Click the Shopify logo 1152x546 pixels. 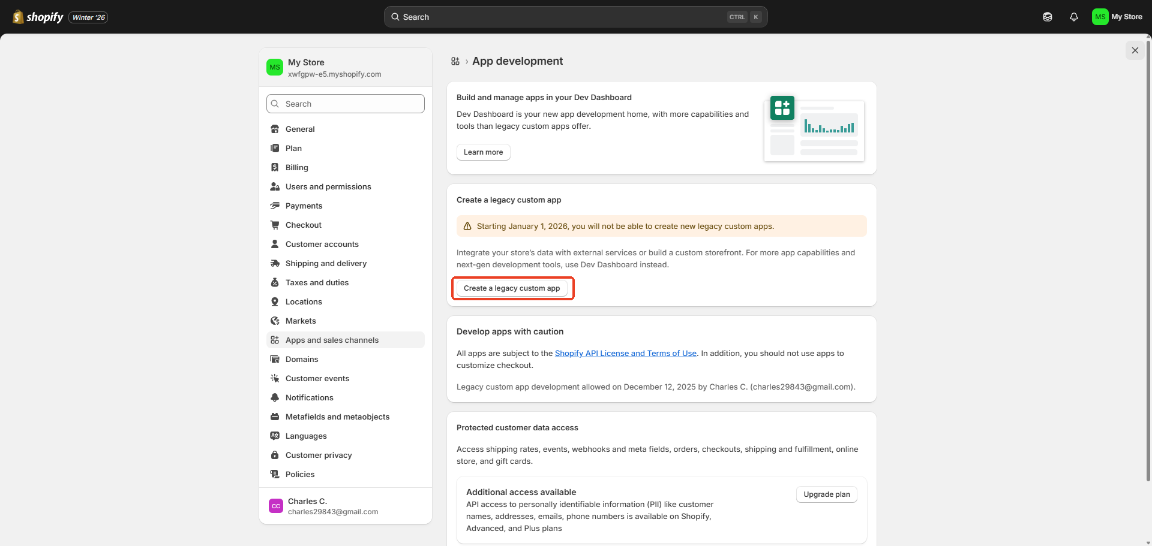[38, 17]
